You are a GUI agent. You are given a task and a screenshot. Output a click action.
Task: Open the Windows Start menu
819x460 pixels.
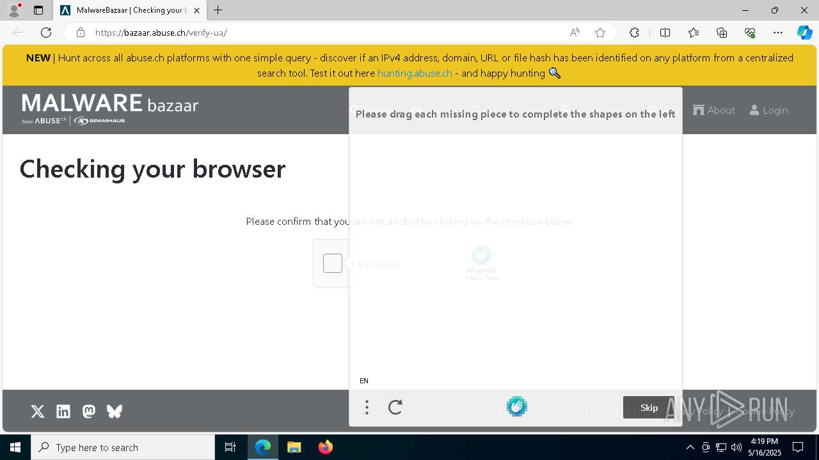click(15, 447)
